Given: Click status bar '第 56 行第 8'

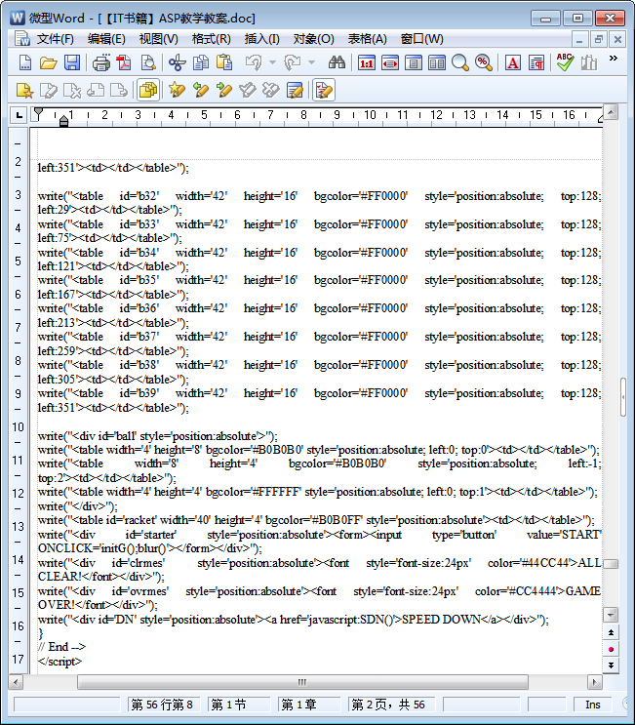Looking at the screenshot, I should (162, 705).
